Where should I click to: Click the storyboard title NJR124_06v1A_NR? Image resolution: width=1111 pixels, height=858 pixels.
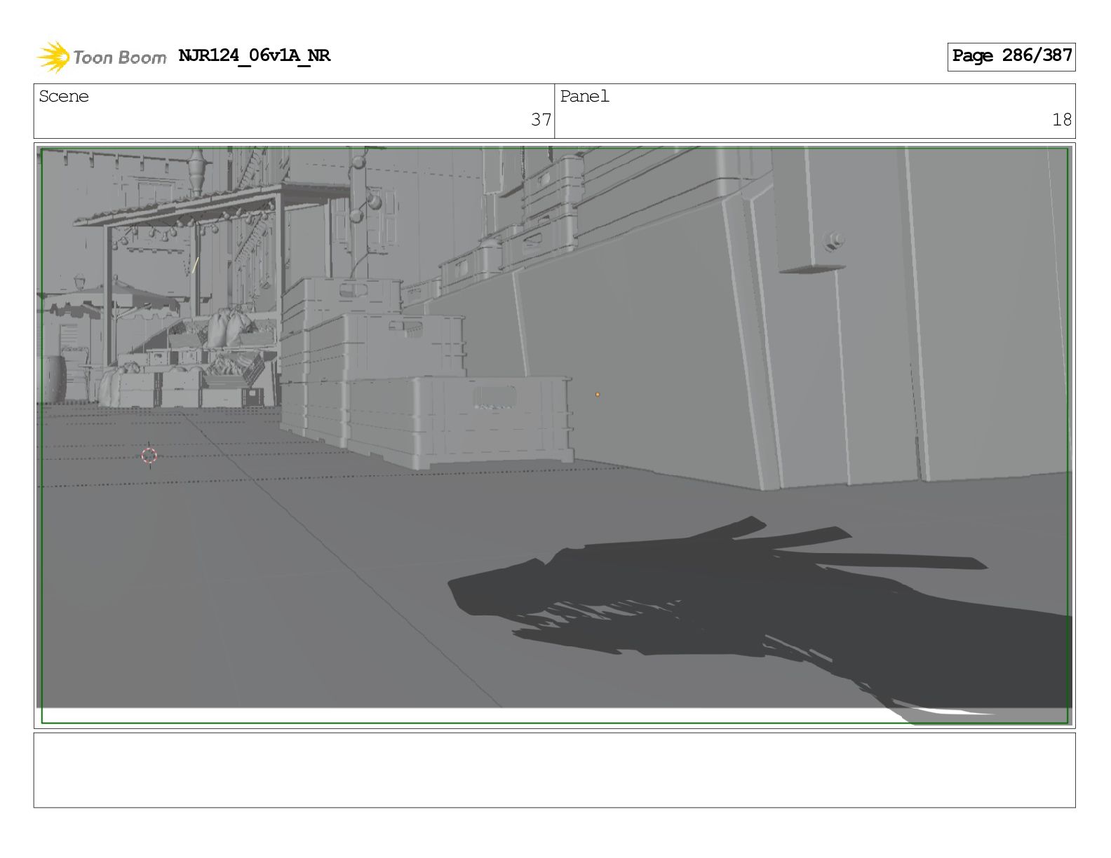254,56
